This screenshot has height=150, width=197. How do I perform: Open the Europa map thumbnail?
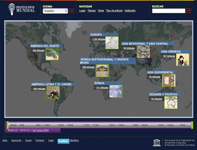(112, 43)
